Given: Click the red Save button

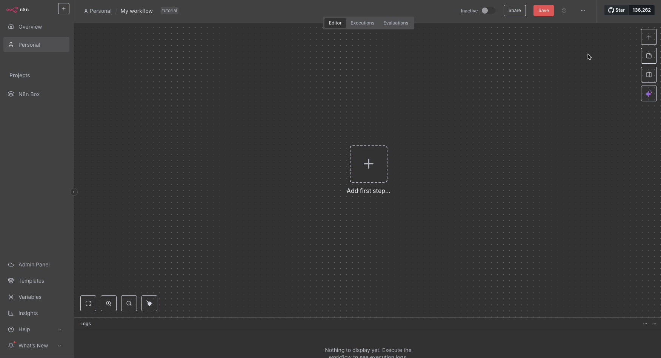Looking at the screenshot, I should coord(543,11).
